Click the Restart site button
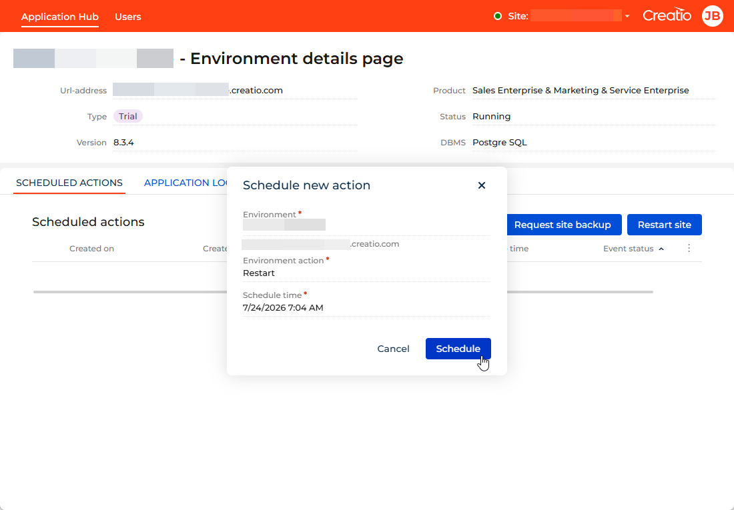This screenshot has width=734, height=510. pos(664,225)
